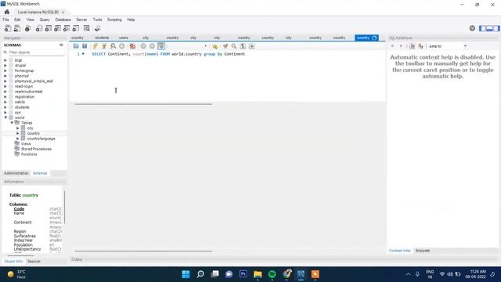This screenshot has width=501, height=282.
Task: Switch to the students query tab
Action: tap(102, 38)
